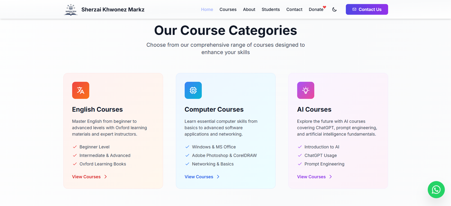451x206 pixels.
Task: Click the chevron after AI View Courses
Action: (x=331, y=177)
